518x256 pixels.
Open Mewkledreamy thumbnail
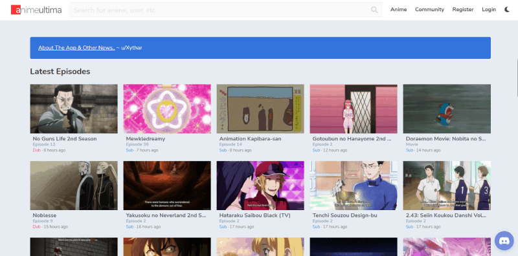pos(167,109)
